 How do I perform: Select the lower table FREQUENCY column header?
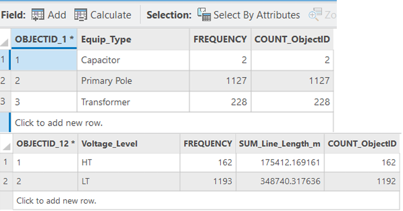pos(208,143)
